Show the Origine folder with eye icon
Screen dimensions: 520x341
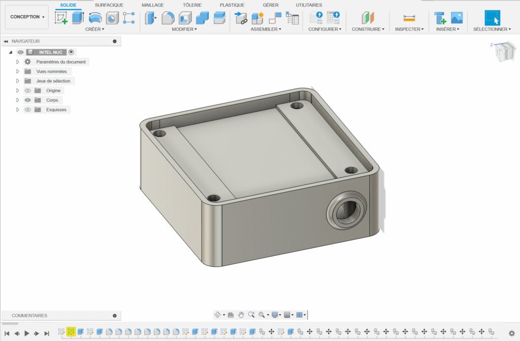pyautogui.click(x=28, y=90)
